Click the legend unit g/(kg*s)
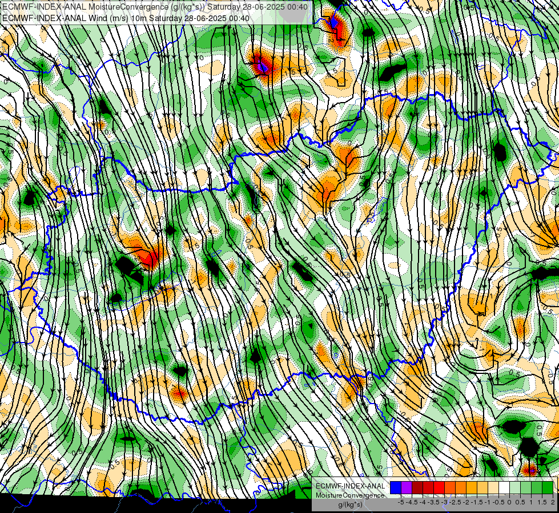This screenshot has height=513, width=559. coord(351,504)
